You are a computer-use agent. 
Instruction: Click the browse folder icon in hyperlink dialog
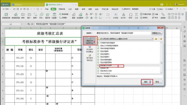(161, 39)
